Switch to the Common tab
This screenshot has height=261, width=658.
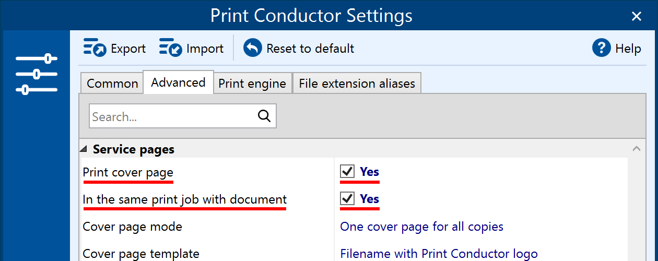pos(112,84)
